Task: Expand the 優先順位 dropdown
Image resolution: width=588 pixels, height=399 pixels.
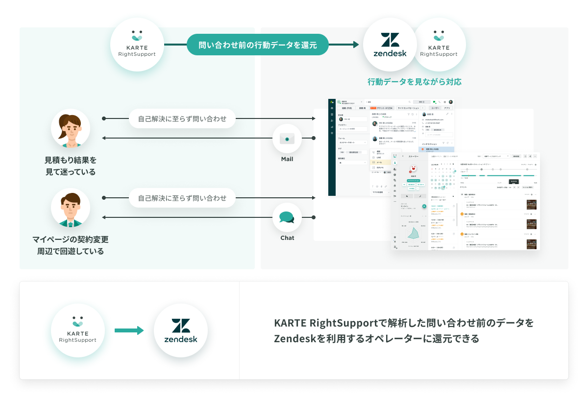Action: coord(352,162)
